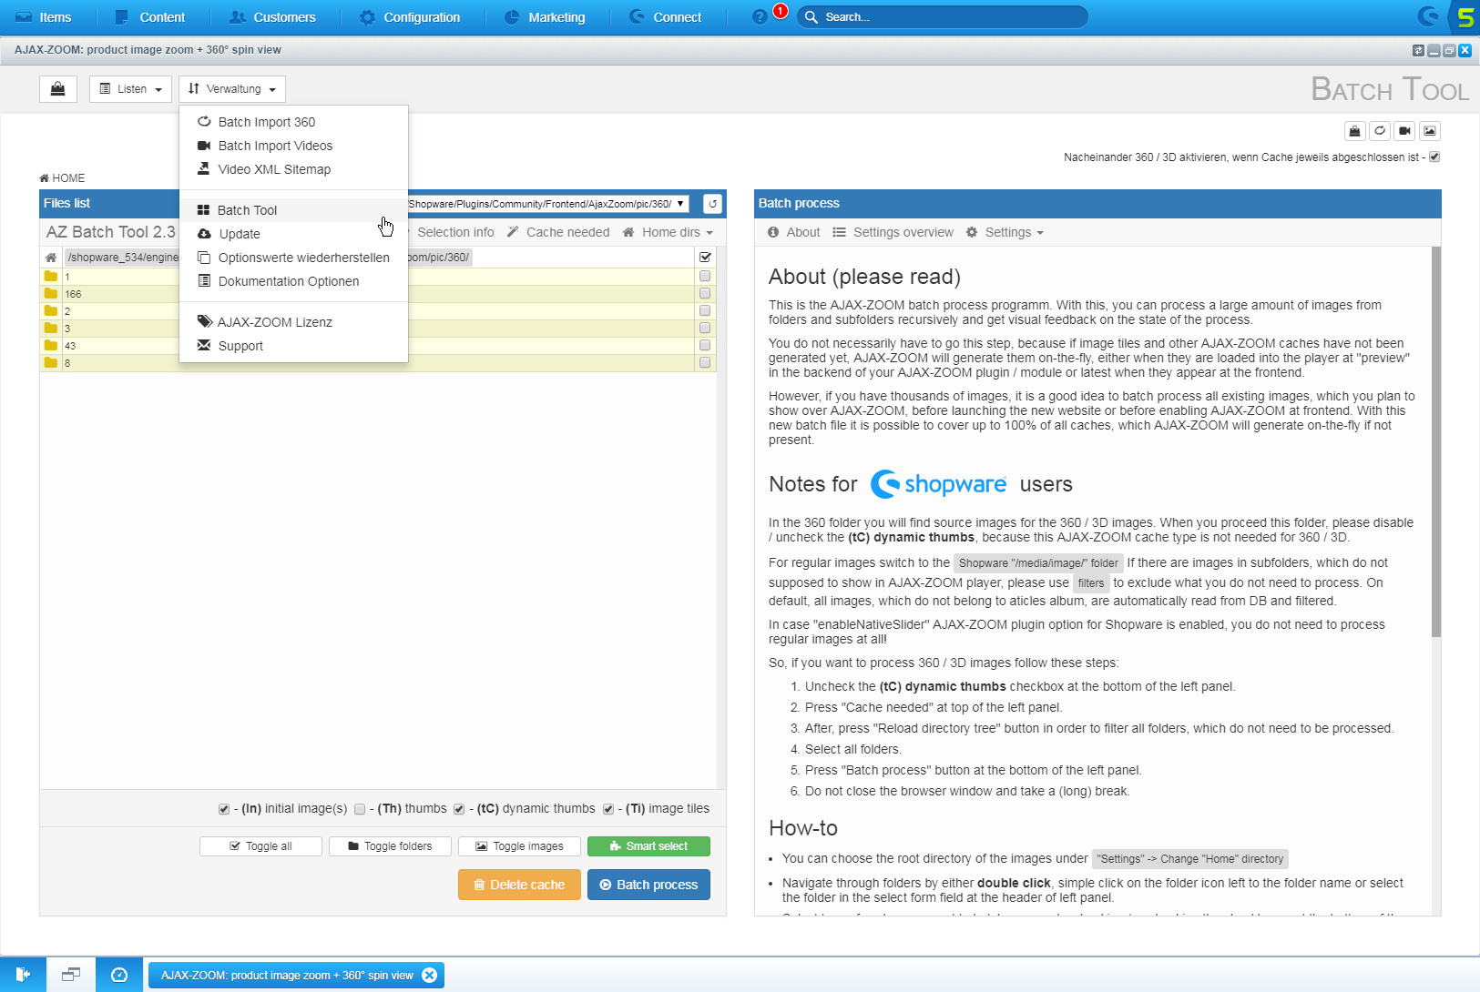Open the Settings dropdown in Batch process
This screenshot has height=992, width=1480.
(1005, 233)
